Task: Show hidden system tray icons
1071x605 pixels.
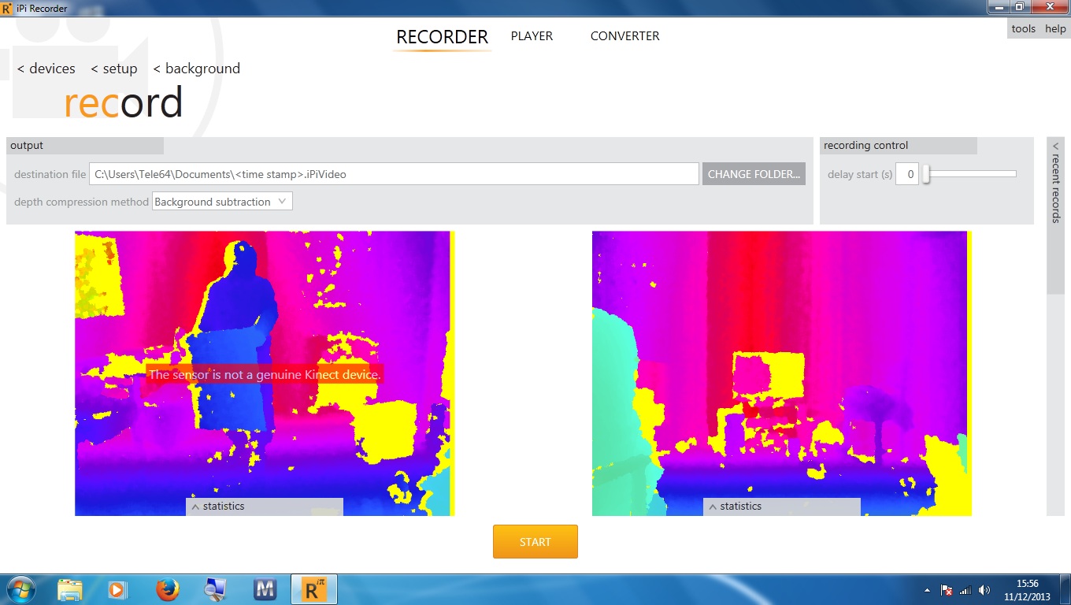Action: (x=928, y=590)
